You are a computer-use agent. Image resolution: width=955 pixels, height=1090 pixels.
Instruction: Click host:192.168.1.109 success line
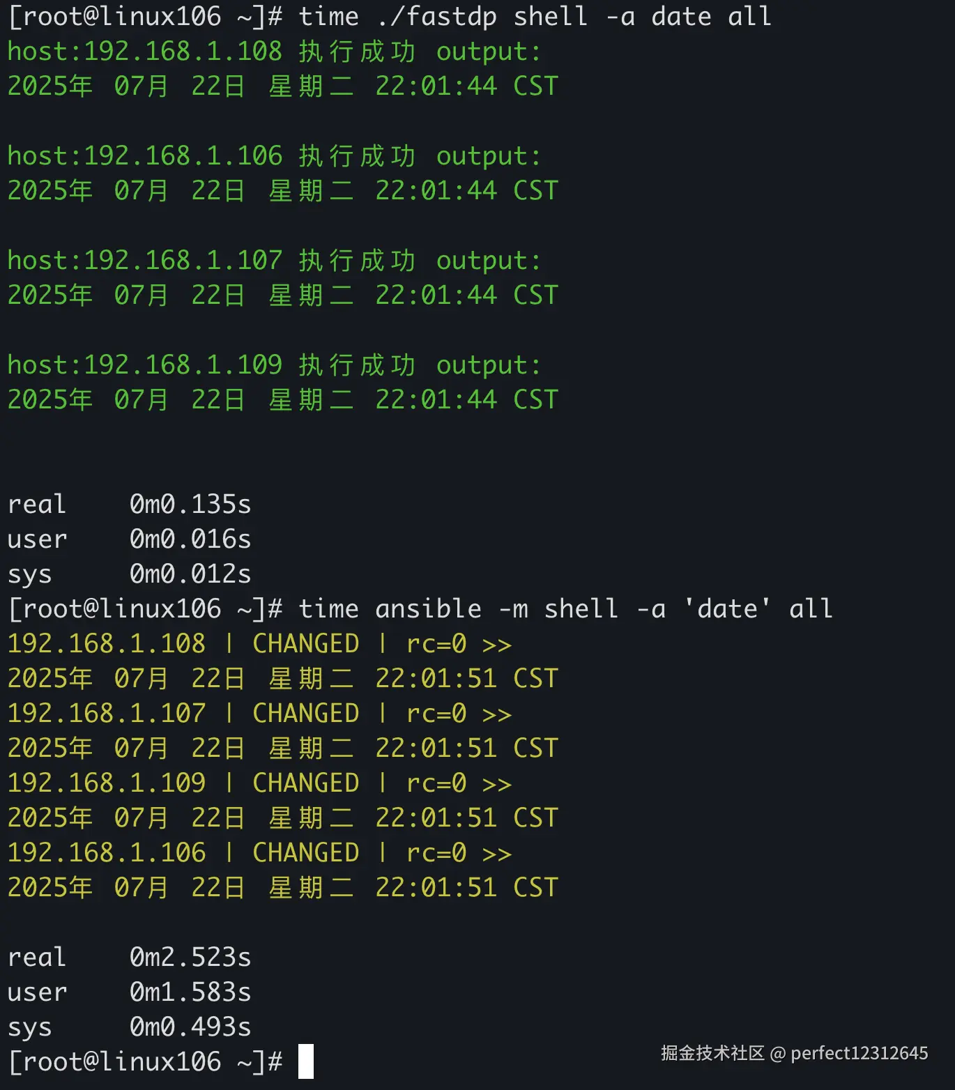point(274,365)
